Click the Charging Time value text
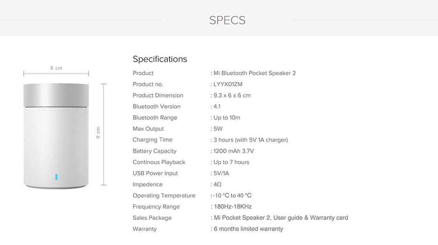Screen dimensions: 438x245 click(250, 140)
